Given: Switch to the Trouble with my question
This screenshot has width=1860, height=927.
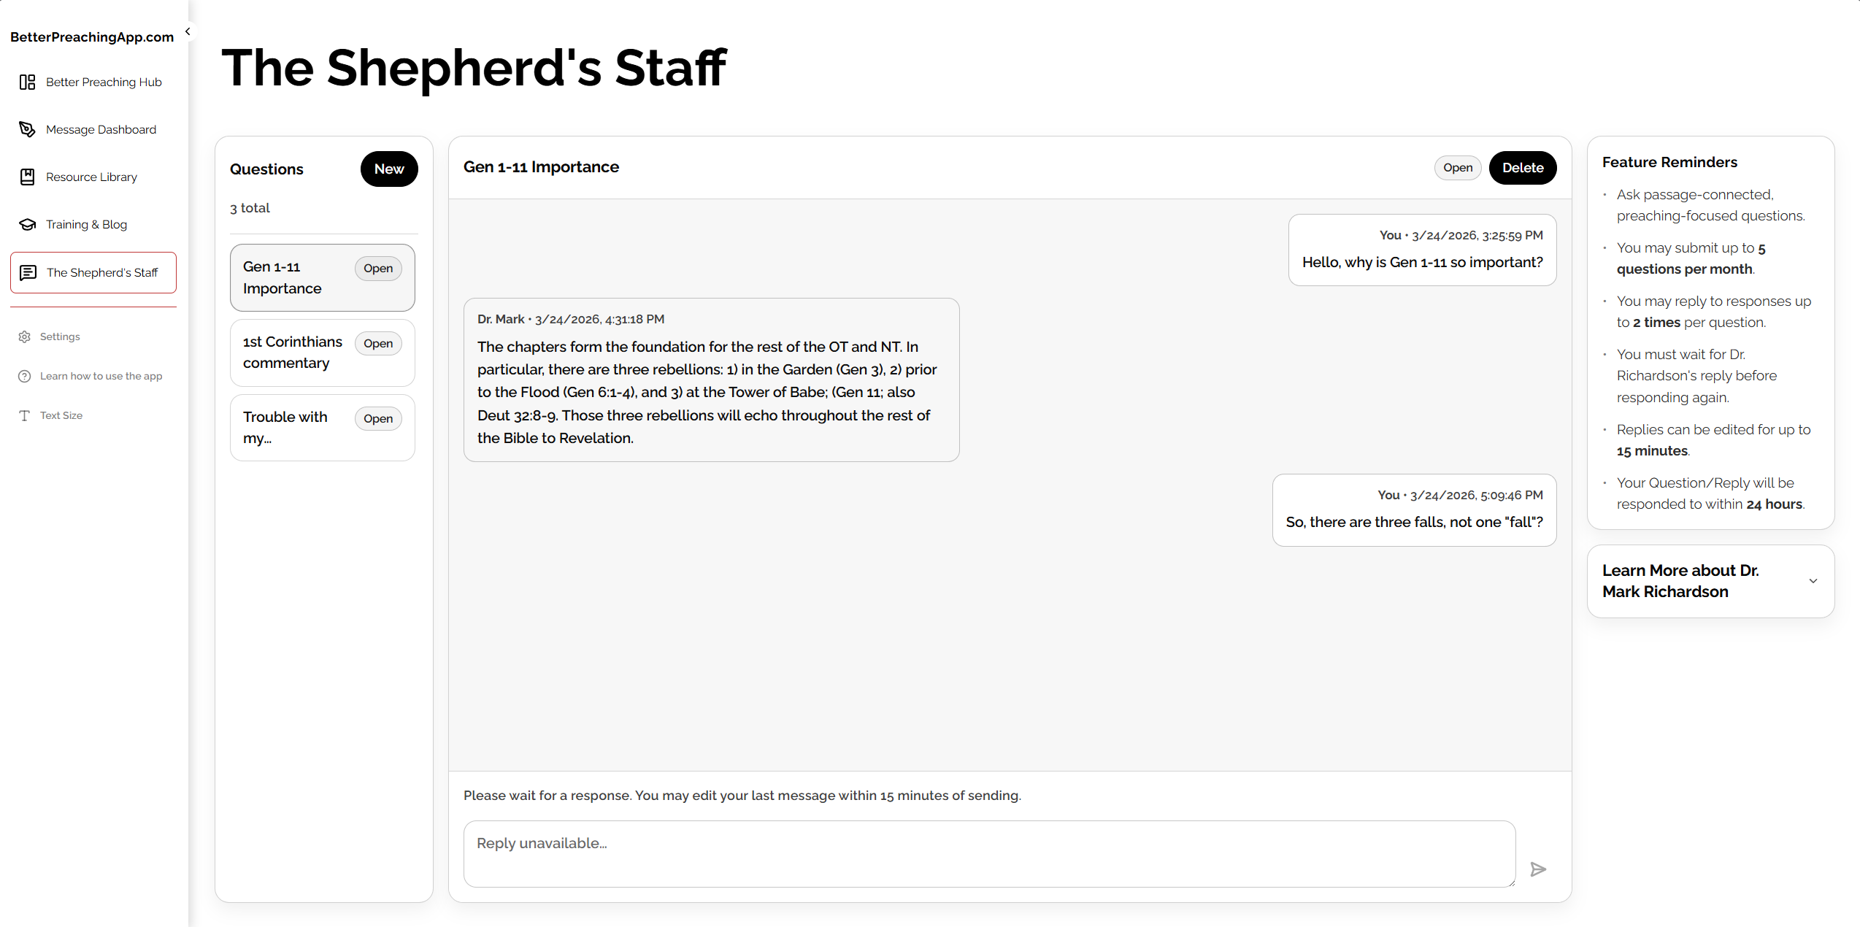Looking at the screenshot, I should (x=292, y=428).
